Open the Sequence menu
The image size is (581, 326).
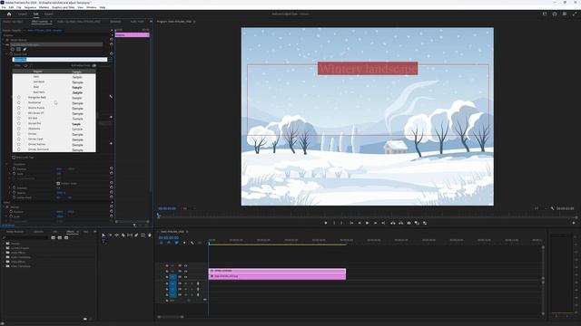[30, 7]
